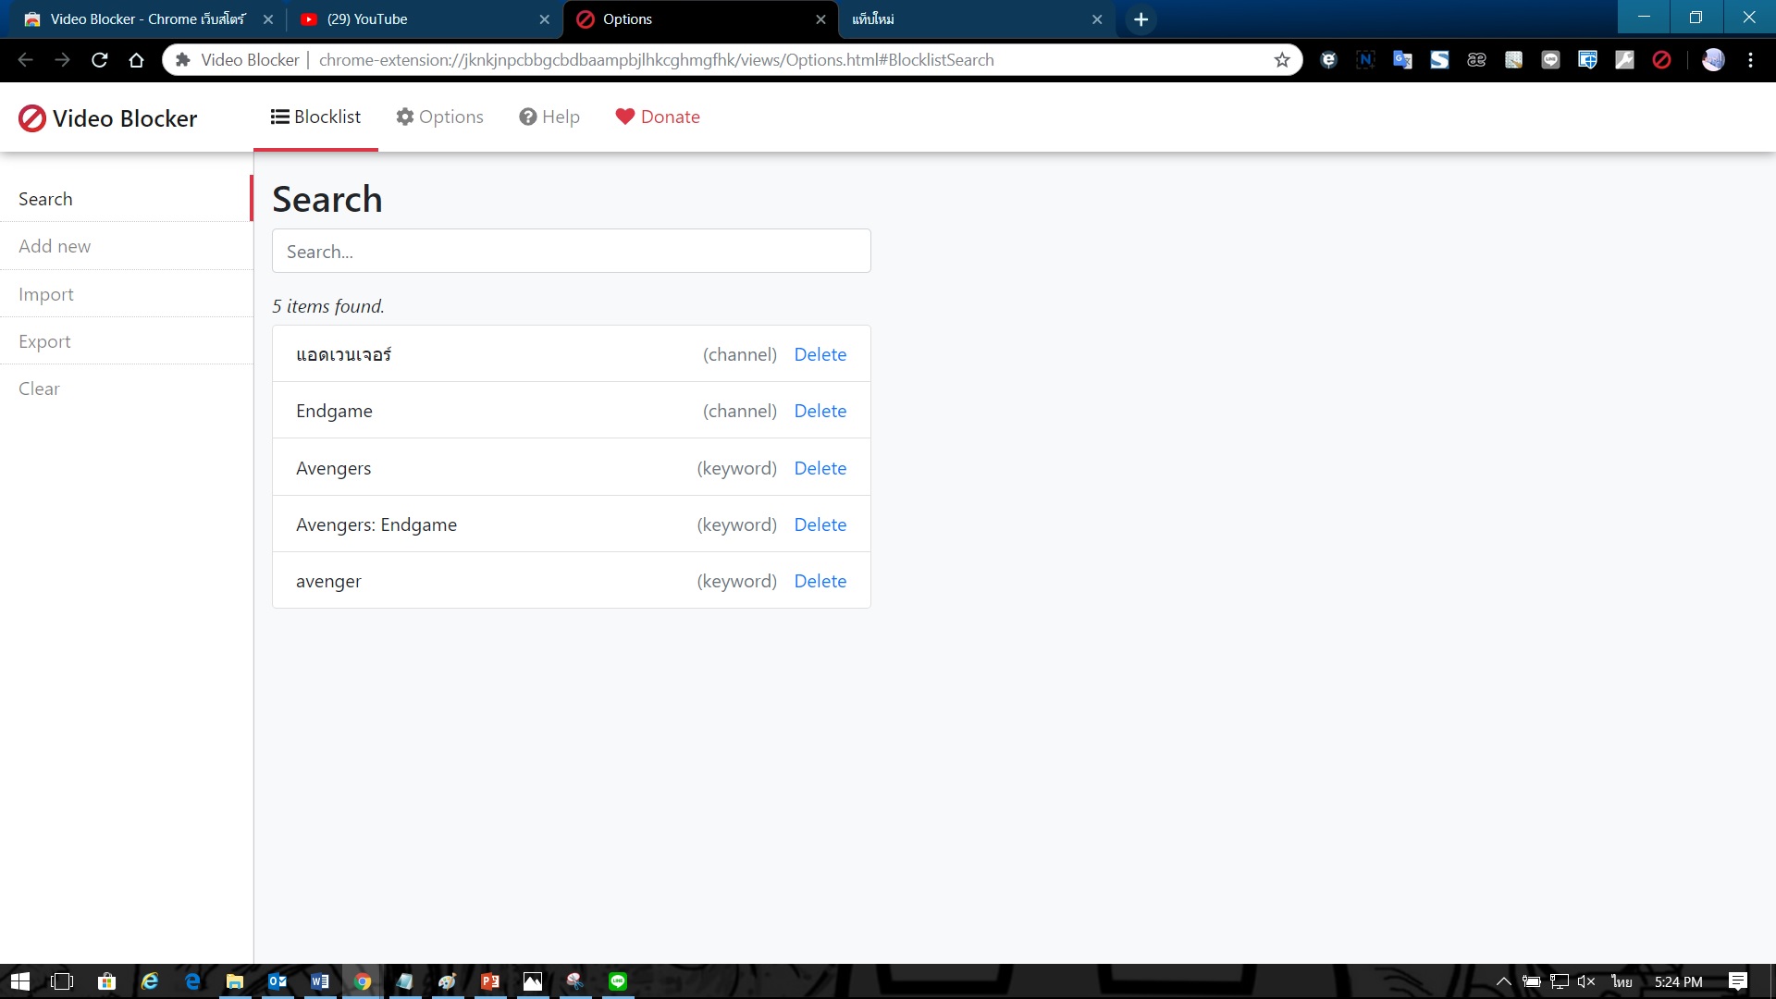Open the Paint app from the taskbar

click(x=448, y=981)
